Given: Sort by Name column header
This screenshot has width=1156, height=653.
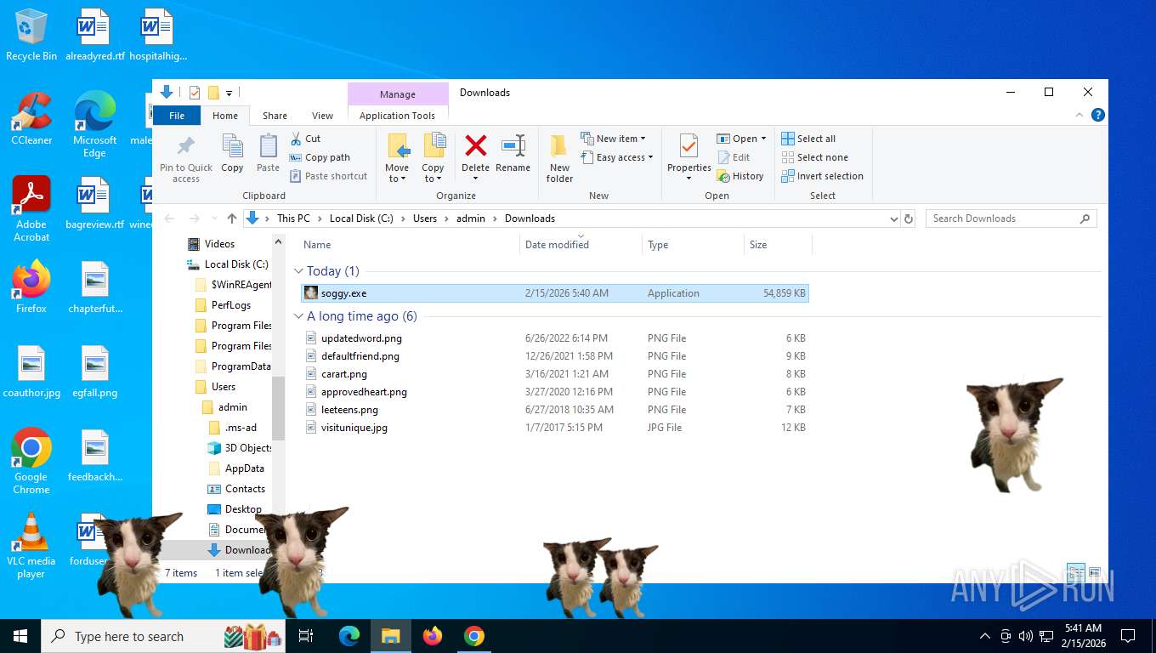Looking at the screenshot, I should [x=409, y=245].
